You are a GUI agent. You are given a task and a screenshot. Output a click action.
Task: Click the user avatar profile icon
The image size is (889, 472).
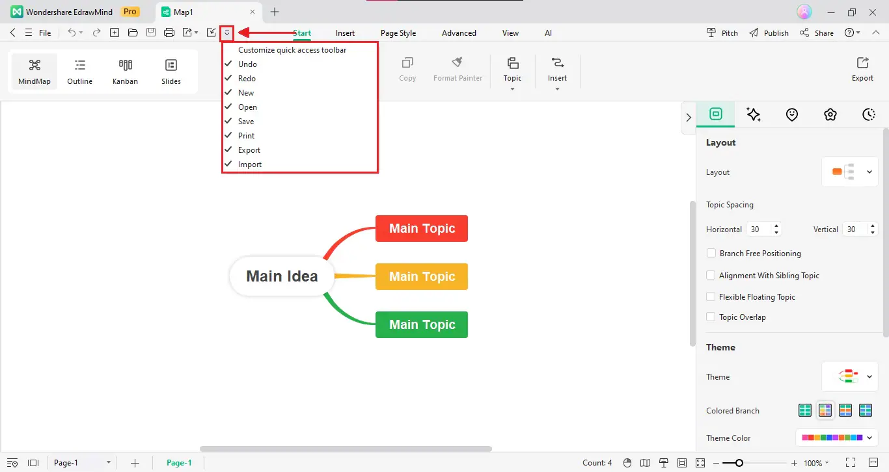[804, 12]
